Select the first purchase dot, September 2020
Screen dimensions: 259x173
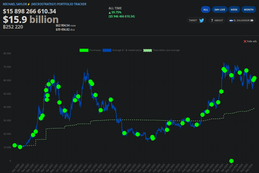pyautogui.click(x=15, y=145)
